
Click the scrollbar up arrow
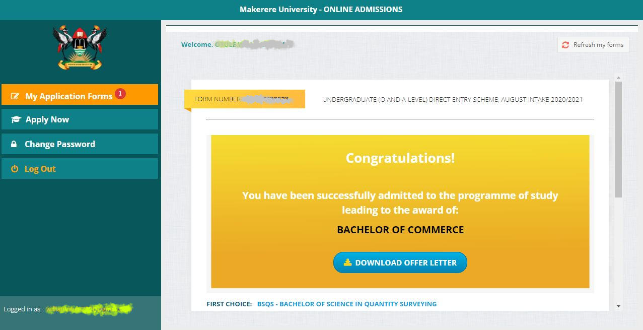pos(618,78)
